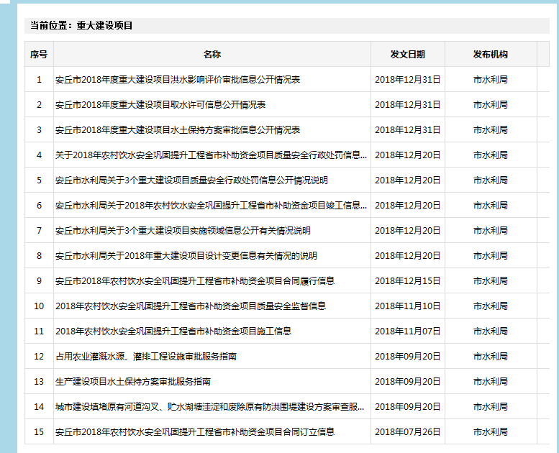Select date 2018年11月07日 in row 11
This screenshot has width=559, height=453.
(408, 331)
